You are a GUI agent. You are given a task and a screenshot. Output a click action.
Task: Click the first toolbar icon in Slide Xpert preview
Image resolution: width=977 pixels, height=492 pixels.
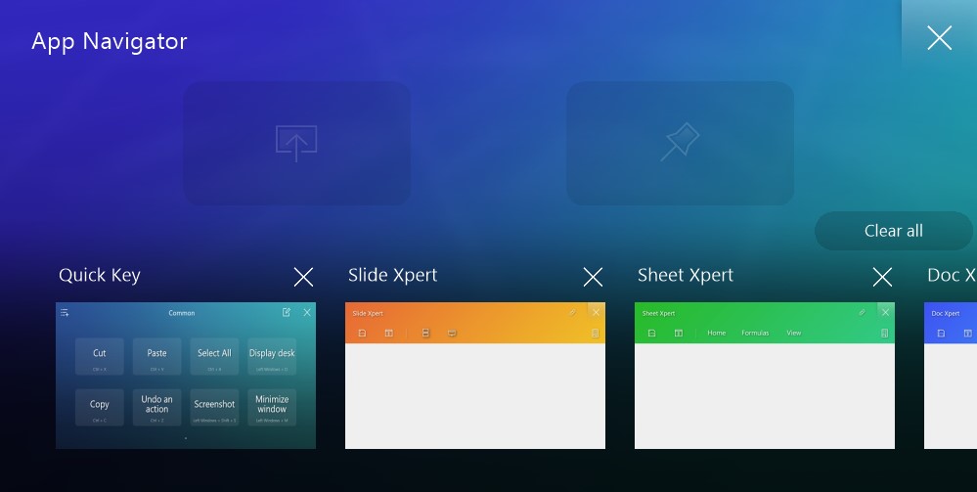362,333
